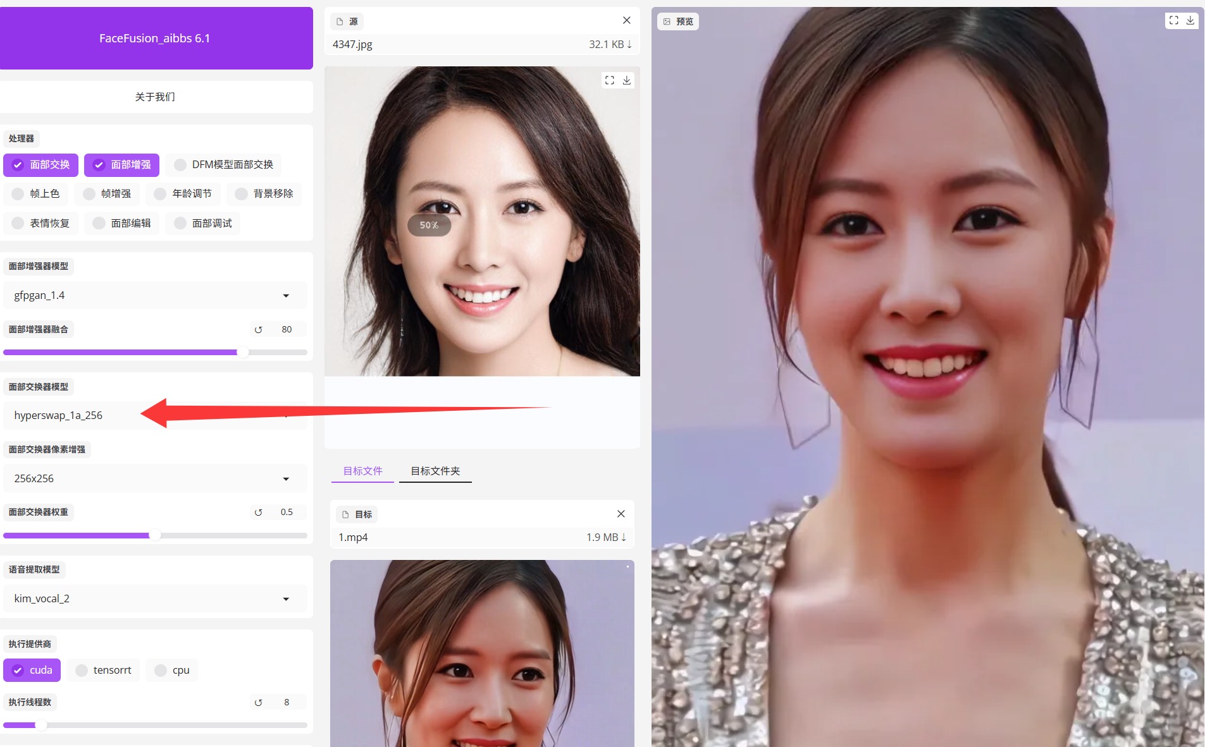The image size is (1205, 747).
Task: Toggle the 背景移除 processor checkbox
Action: click(241, 194)
